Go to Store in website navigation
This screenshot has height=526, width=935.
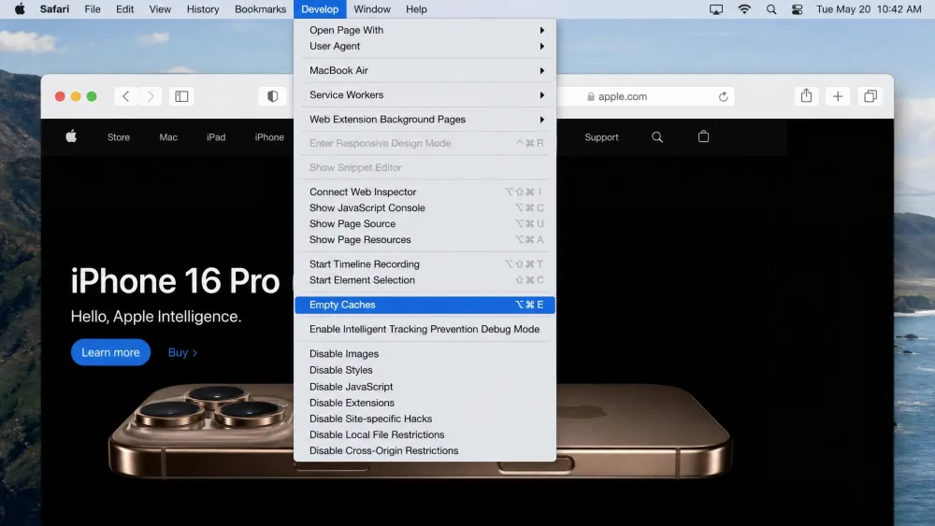click(119, 137)
